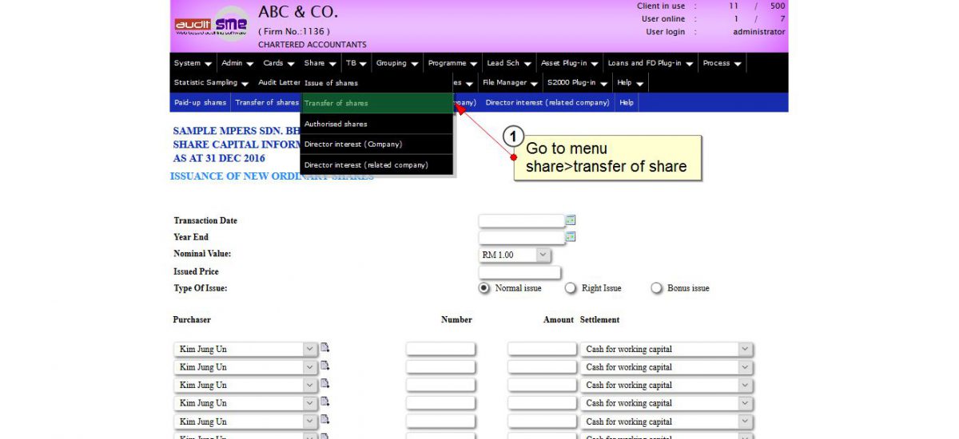Screen dimensions: 959x439
Task: Click the document icon beside first purchaser row
Action: pyautogui.click(x=325, y=348)
